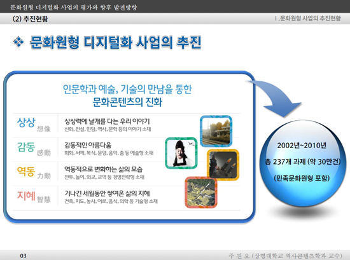This screenshot has width=350, height=260.
Task: Click the 역동적으로 변화하는 삶의 모습 line
Action: 103,169
